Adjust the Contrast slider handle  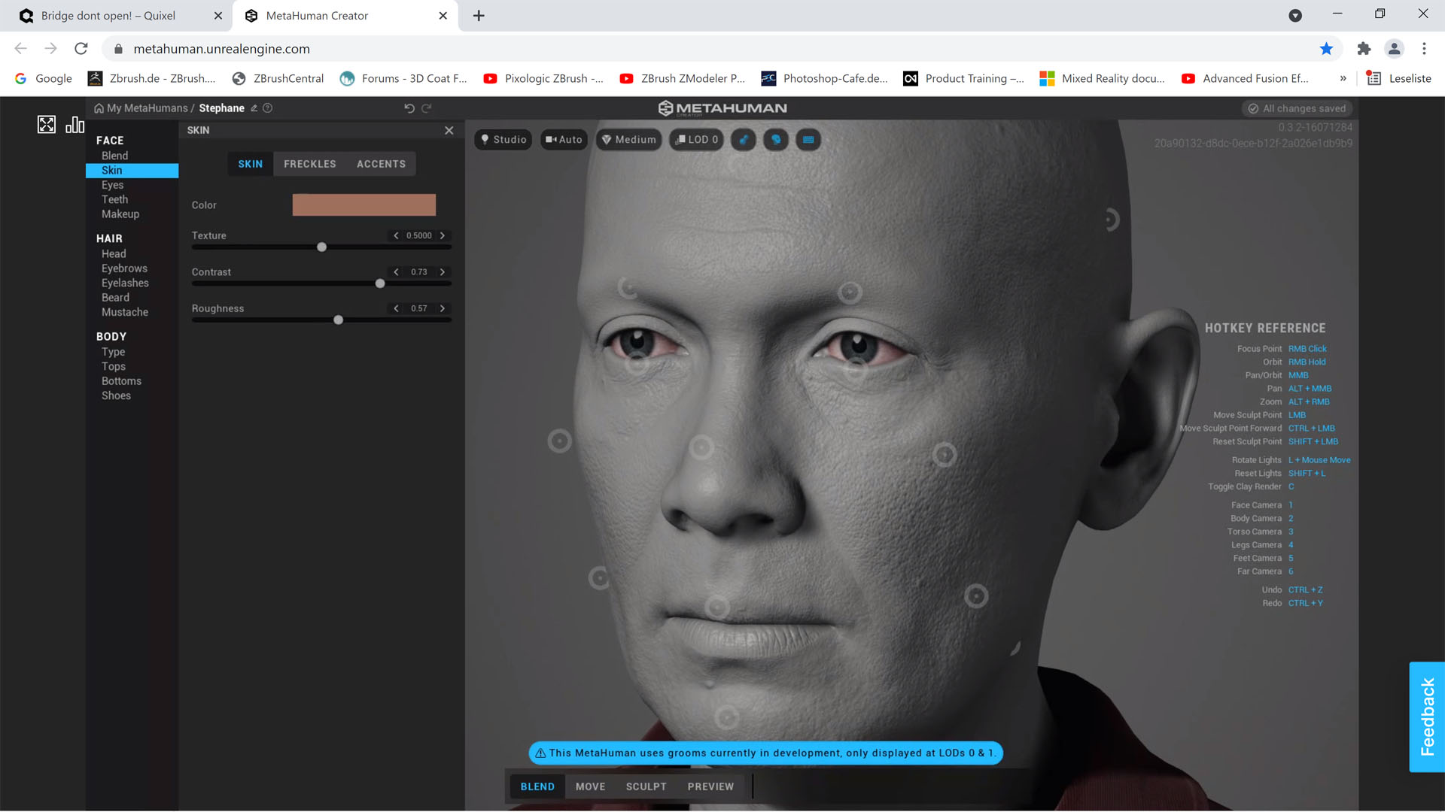coord(380,283)
